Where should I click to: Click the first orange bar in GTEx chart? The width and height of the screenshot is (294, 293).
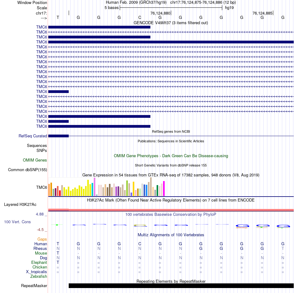pyautogui.click(x=49, y=190)
